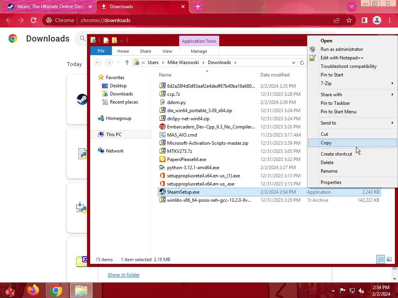Choose Properties in context menu
Screen dimensions: 398x298
point(352,182)
